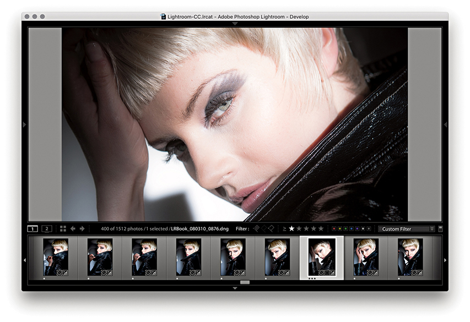
Task: Filter by purple color label
Action: coord(357,229)
